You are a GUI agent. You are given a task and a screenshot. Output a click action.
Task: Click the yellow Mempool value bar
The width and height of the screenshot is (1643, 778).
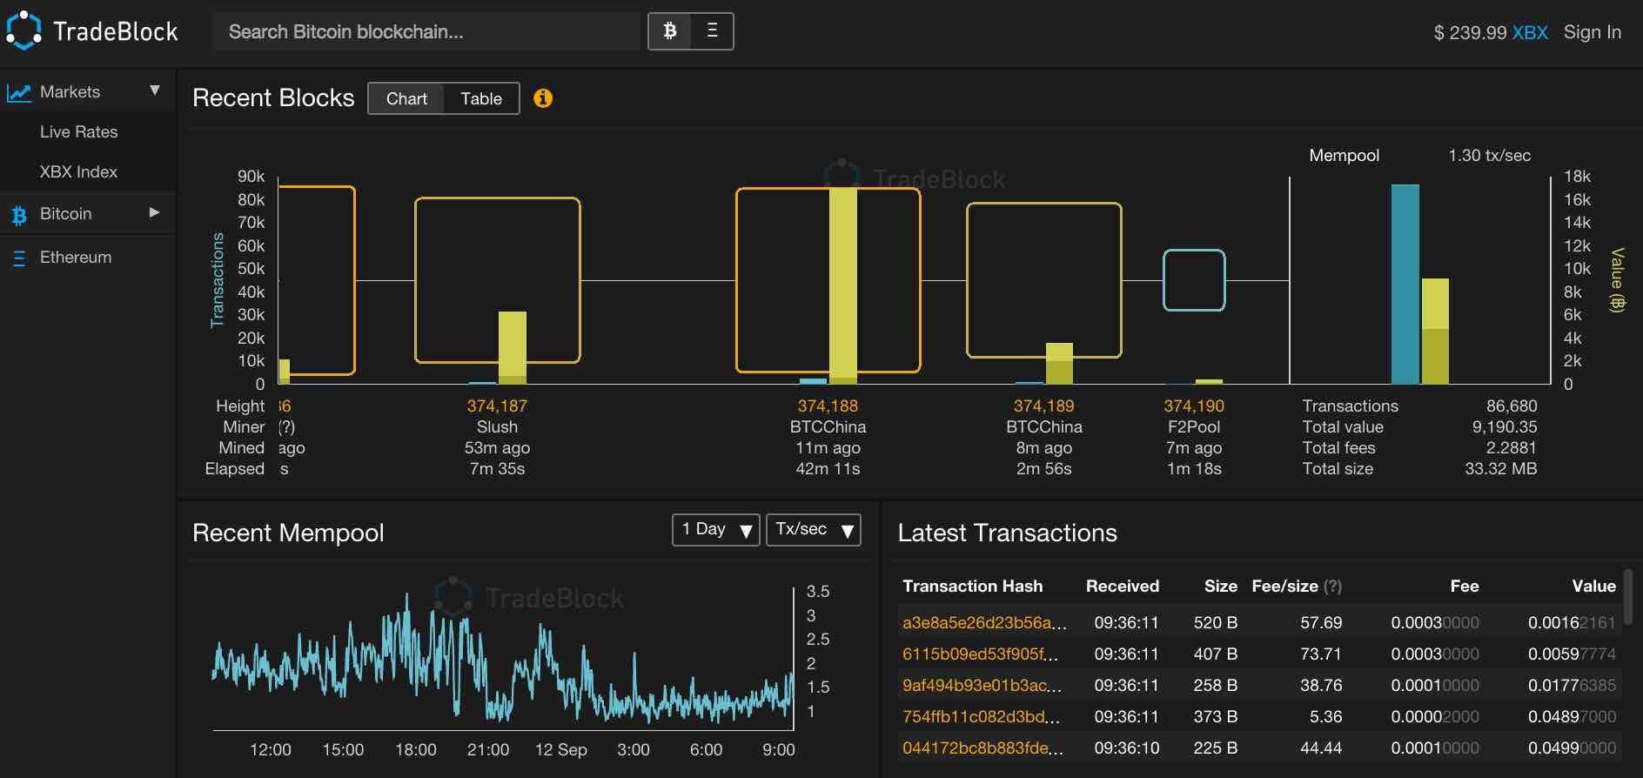[1435, 331]
